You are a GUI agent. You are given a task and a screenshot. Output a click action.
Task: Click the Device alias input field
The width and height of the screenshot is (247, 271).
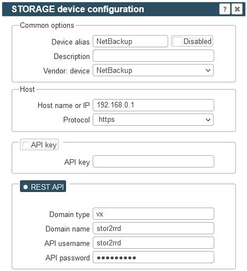tap(130, 41)
